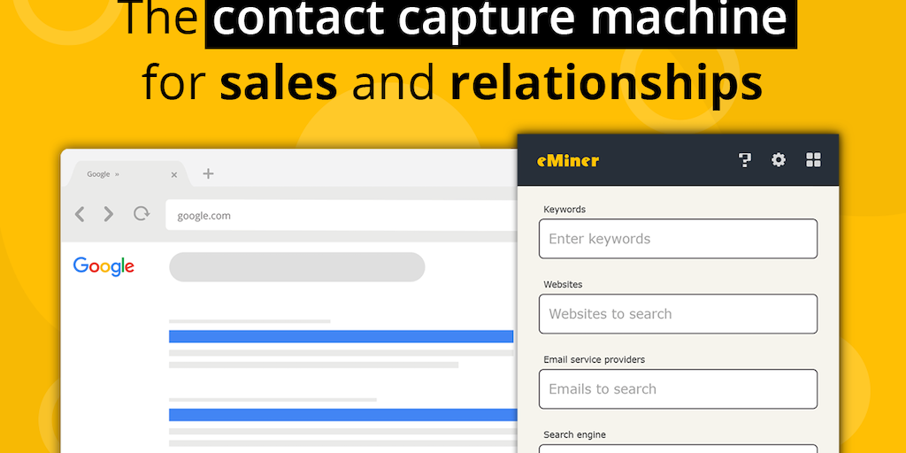
Task: Open a new tab with the plus icon
Action: click(x=208, y=173)
